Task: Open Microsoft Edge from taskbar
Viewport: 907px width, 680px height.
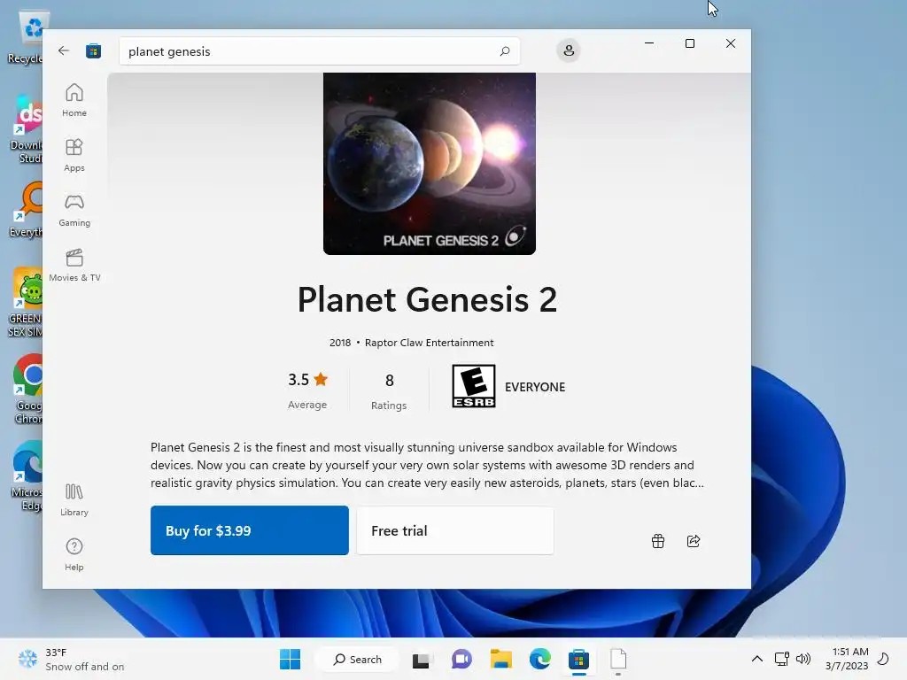Action: coord(539,659)
